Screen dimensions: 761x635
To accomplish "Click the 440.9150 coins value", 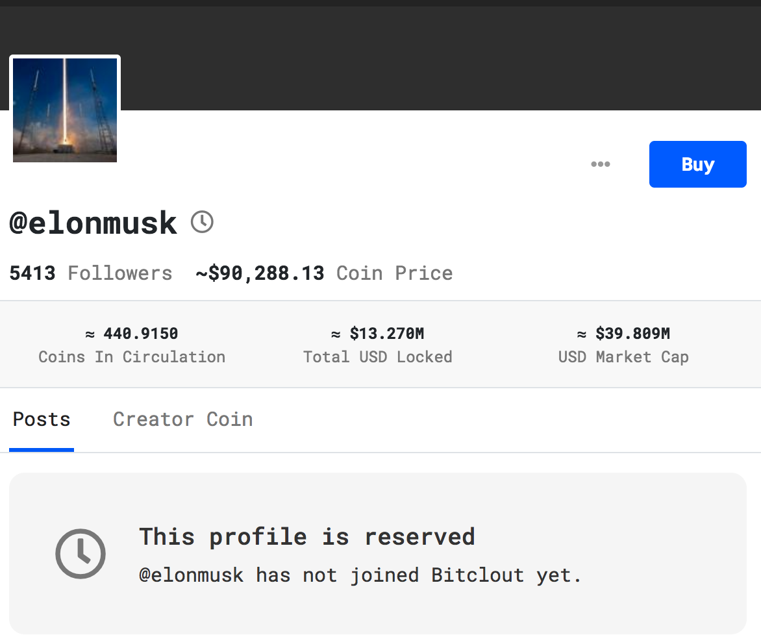I will (x=132, y=334).
